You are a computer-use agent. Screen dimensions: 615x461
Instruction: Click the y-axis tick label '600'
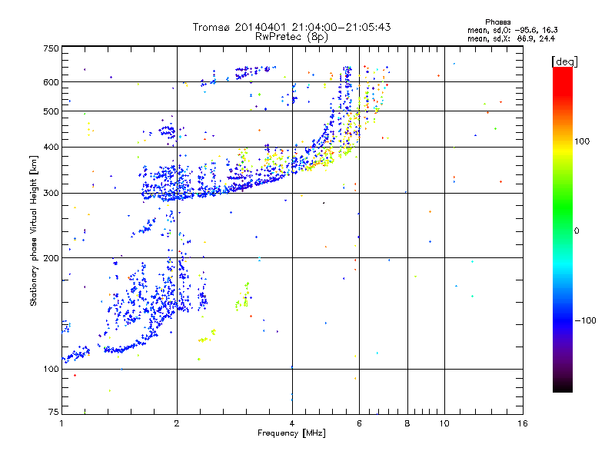(x=51, y=82)
